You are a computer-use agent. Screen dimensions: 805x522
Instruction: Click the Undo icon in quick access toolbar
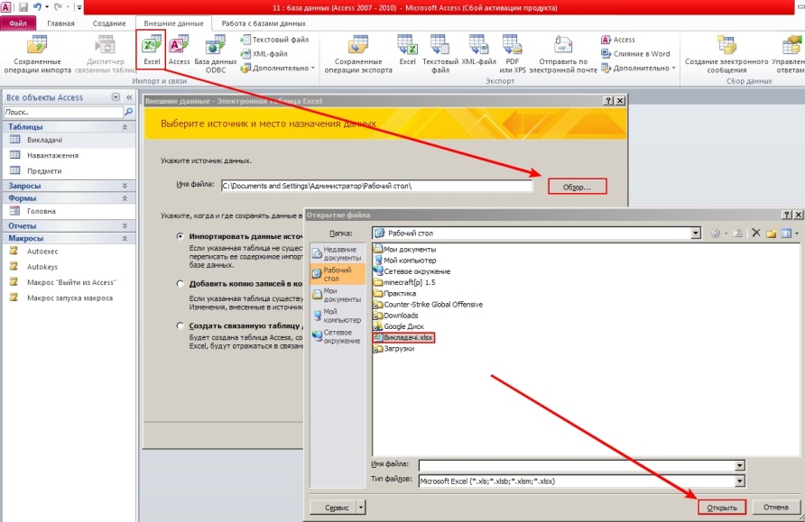38,7
